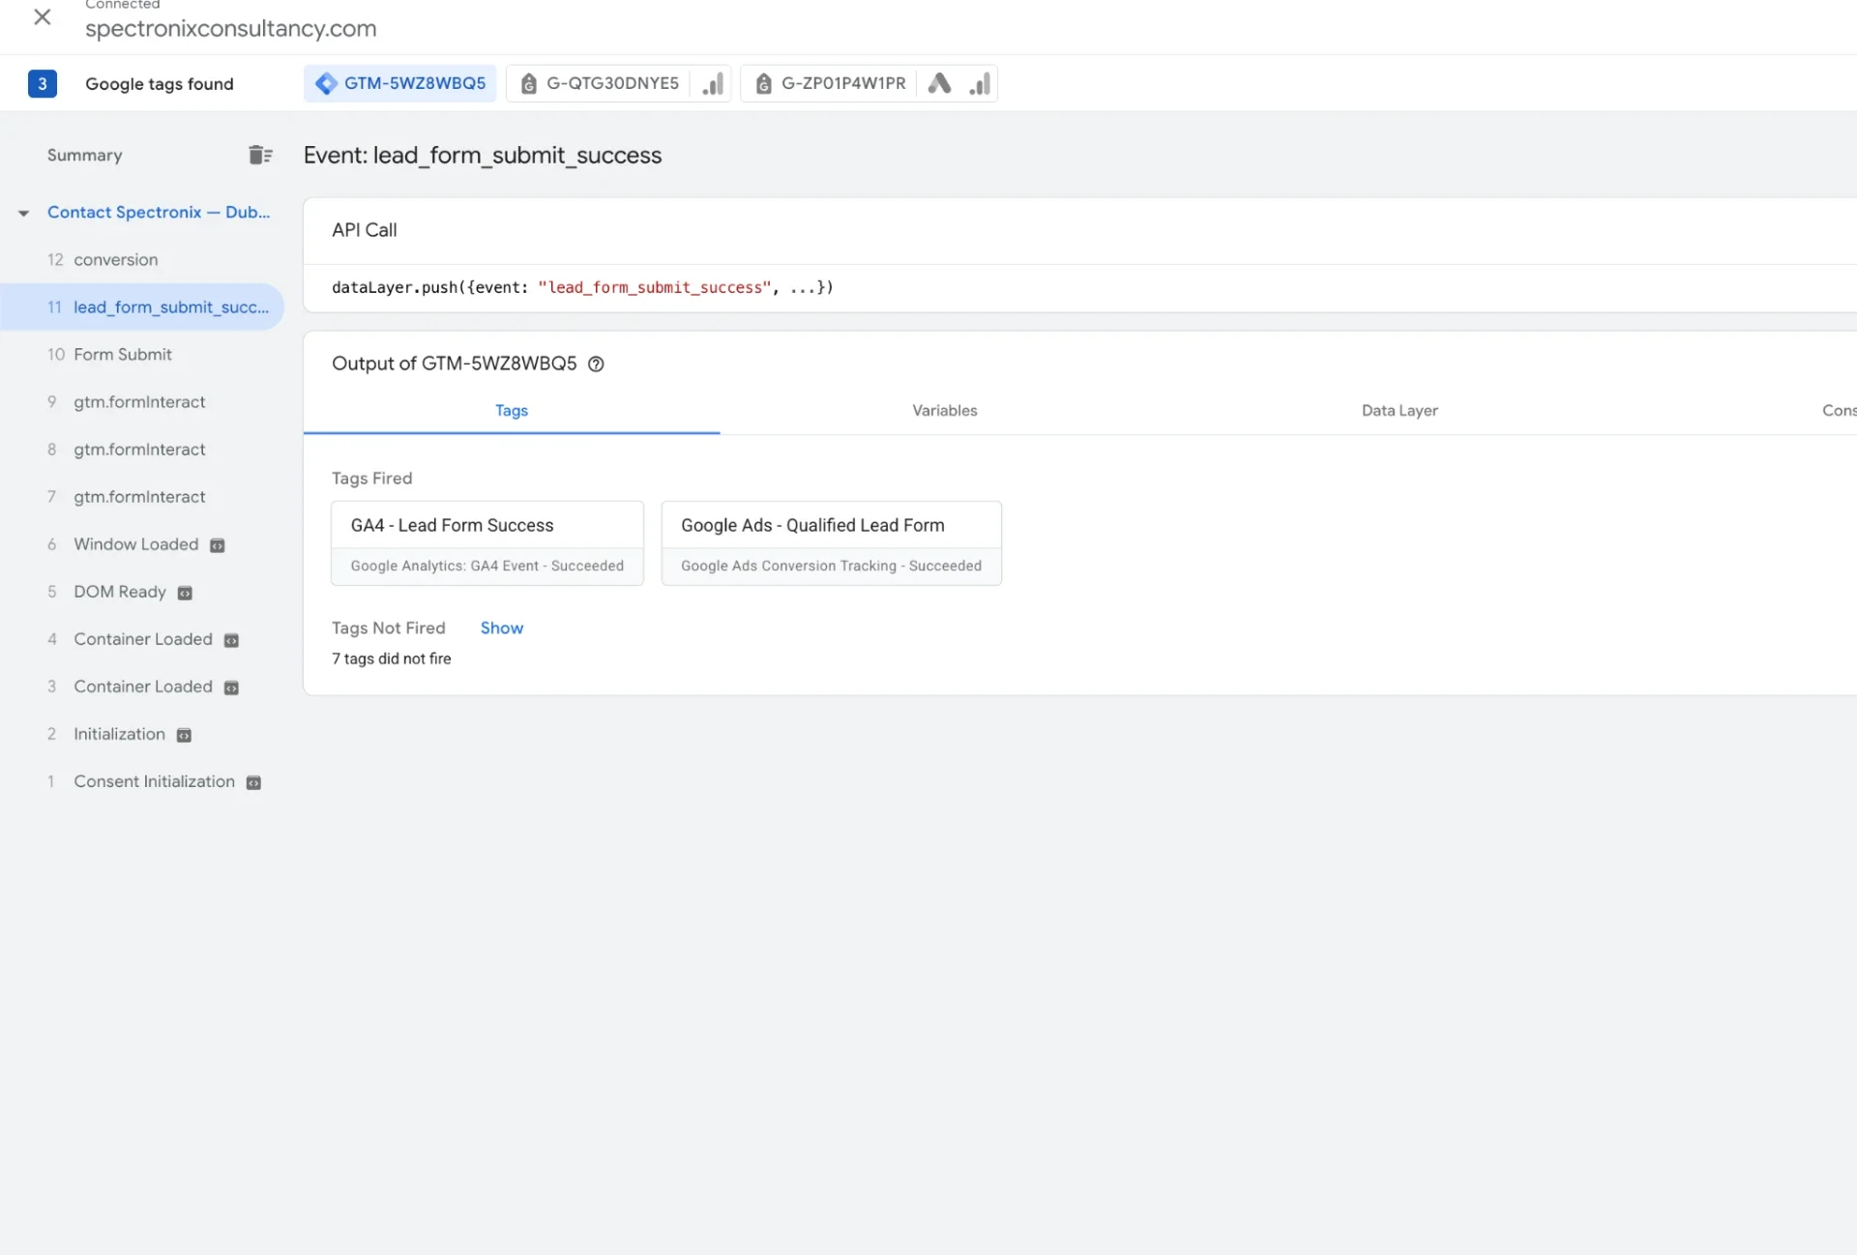Select the Contact Spectronix — Dub... page entry
The width and height of the screenshot is (1857, 1255).
(159, 212)
